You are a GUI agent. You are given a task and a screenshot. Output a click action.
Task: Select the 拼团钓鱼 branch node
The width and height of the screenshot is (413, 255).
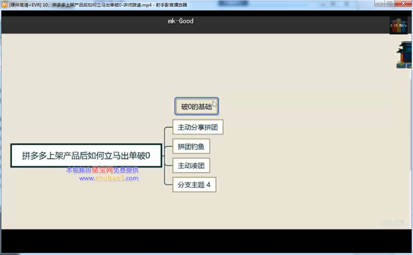(x=191, y=147)
